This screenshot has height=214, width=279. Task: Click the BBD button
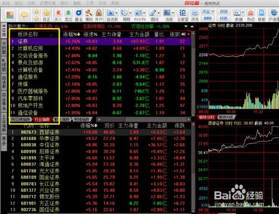click(x=208, y=18)
